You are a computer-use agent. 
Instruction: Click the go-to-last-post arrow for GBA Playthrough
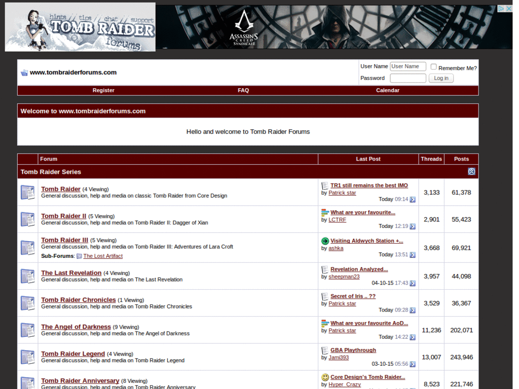tap(412, 364)
